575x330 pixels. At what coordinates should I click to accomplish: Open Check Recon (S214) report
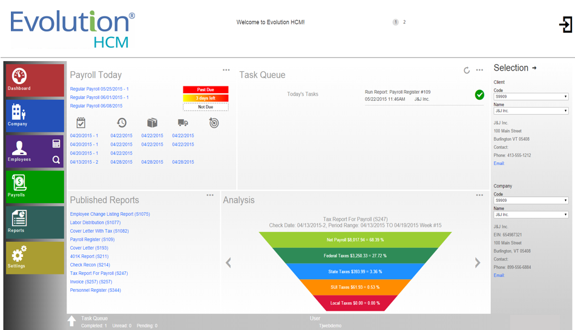coord(90,265)
